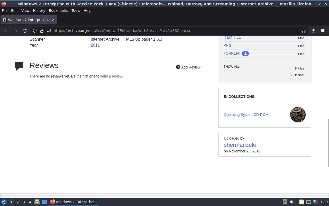Open the Bookmarks menu
Screen dimensions: 329x206
click(58, 11)
